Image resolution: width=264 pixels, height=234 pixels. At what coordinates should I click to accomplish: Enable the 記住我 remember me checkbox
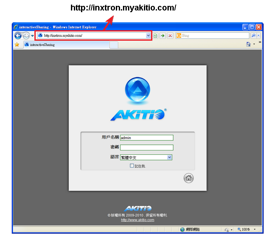pos(132,166)
